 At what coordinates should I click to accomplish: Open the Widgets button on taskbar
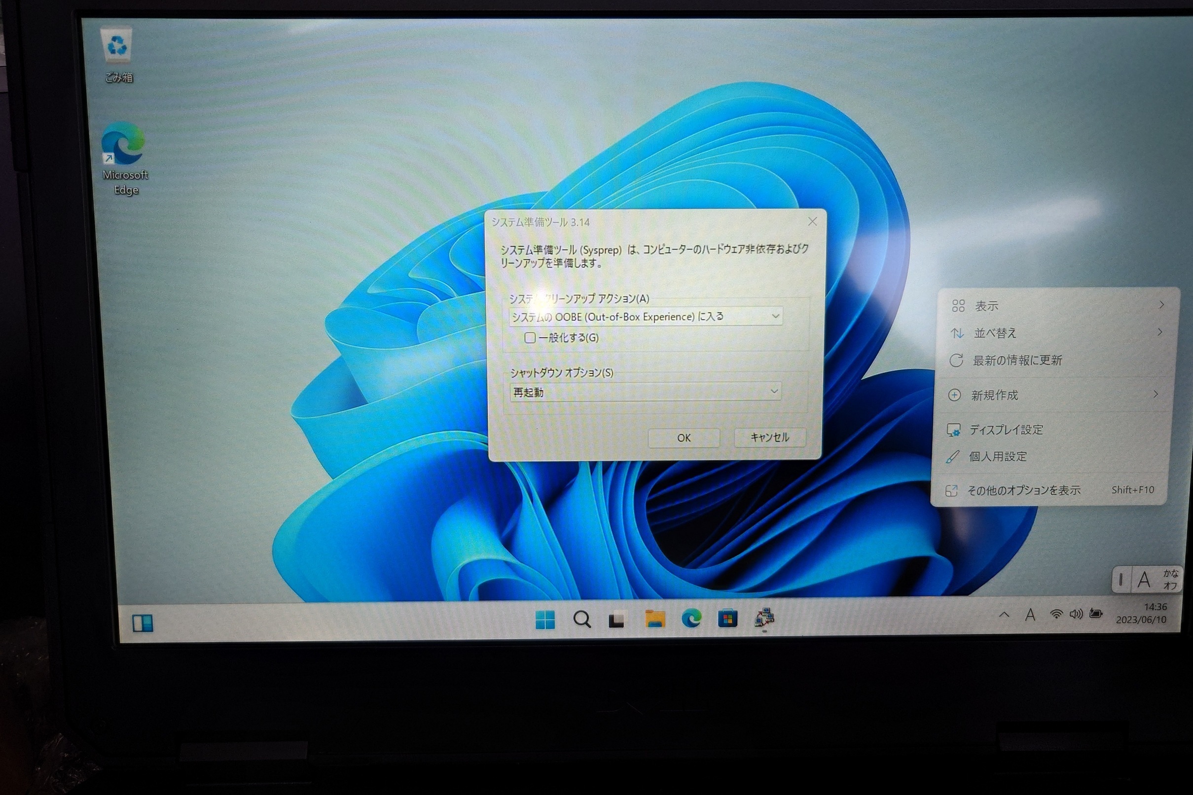[143, 622]
